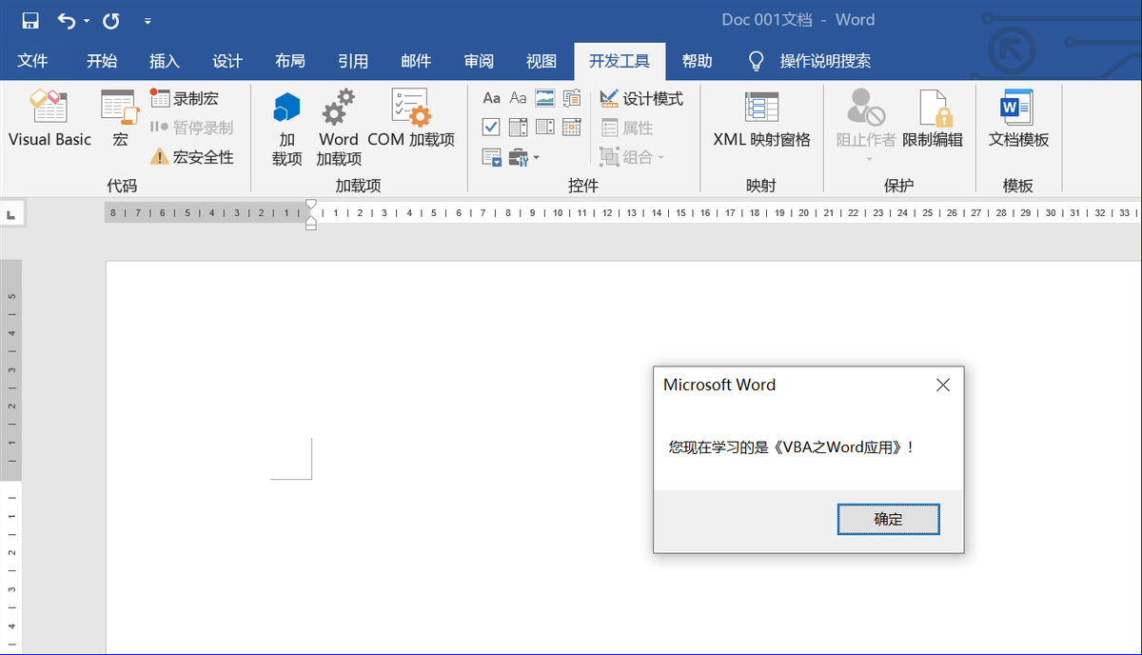The height and width of the screenshot is (655, 1142).
Task: Switch to the 布局 layout tab
Action: (290, 61)
